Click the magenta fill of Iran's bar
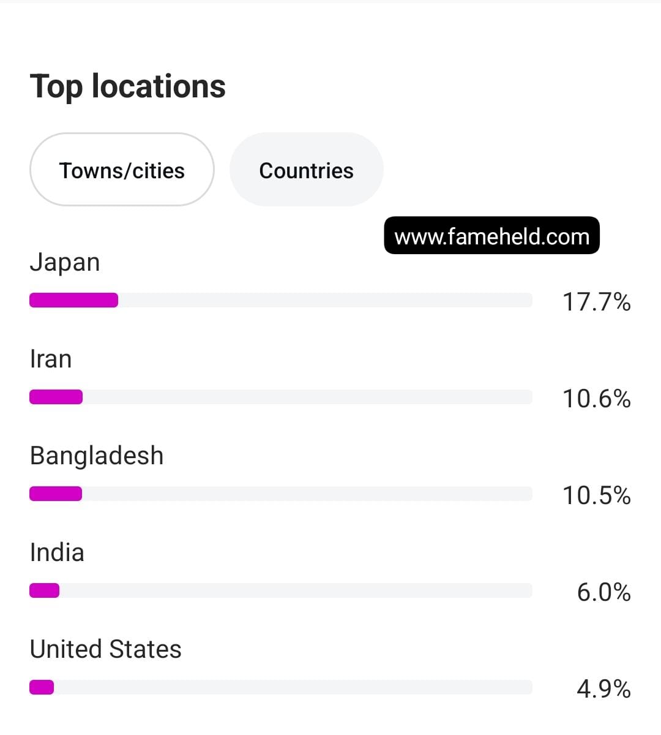661x735 pixels. tap(56, 397)
